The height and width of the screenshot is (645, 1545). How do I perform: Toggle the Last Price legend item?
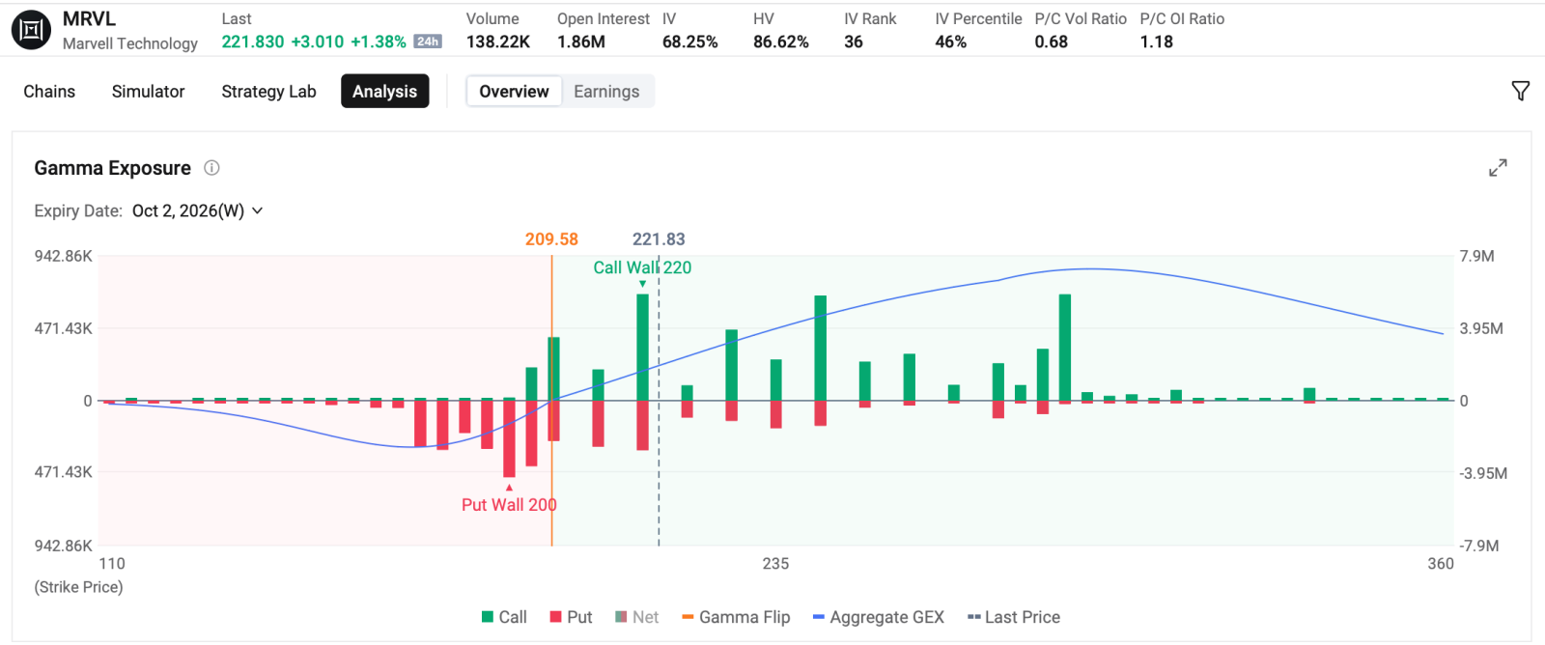click(x=1014, y=617)
